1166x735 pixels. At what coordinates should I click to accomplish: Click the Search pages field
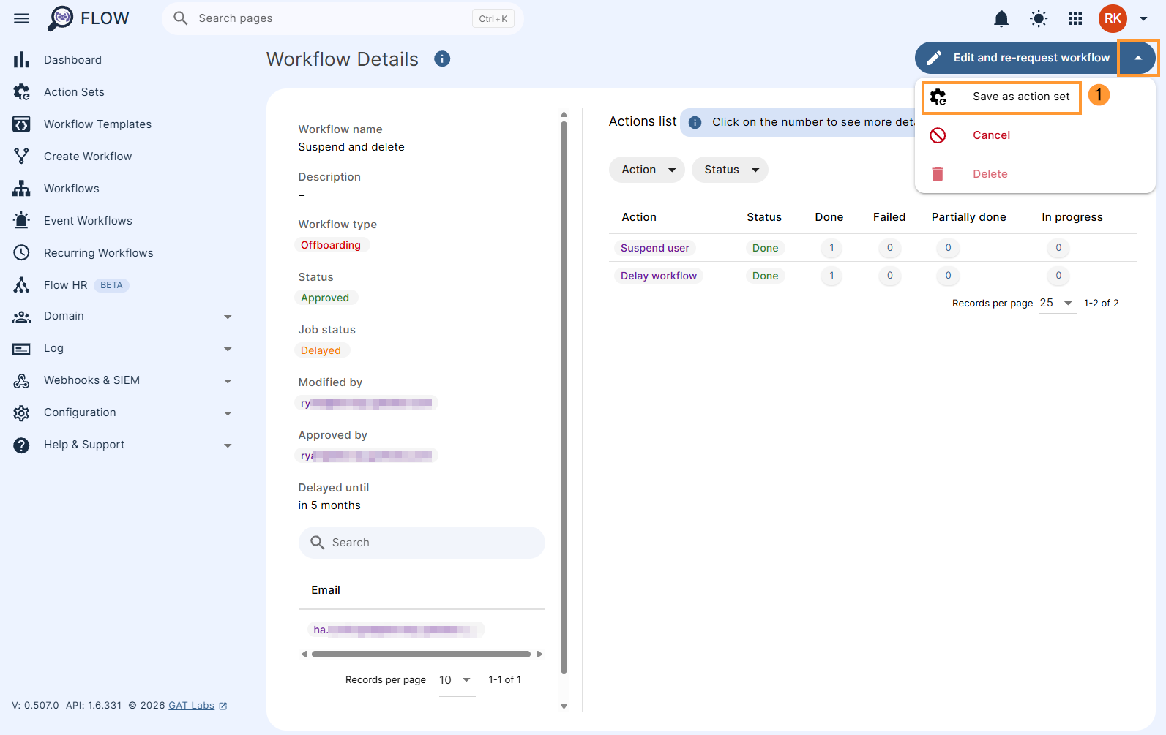(343, 18)
